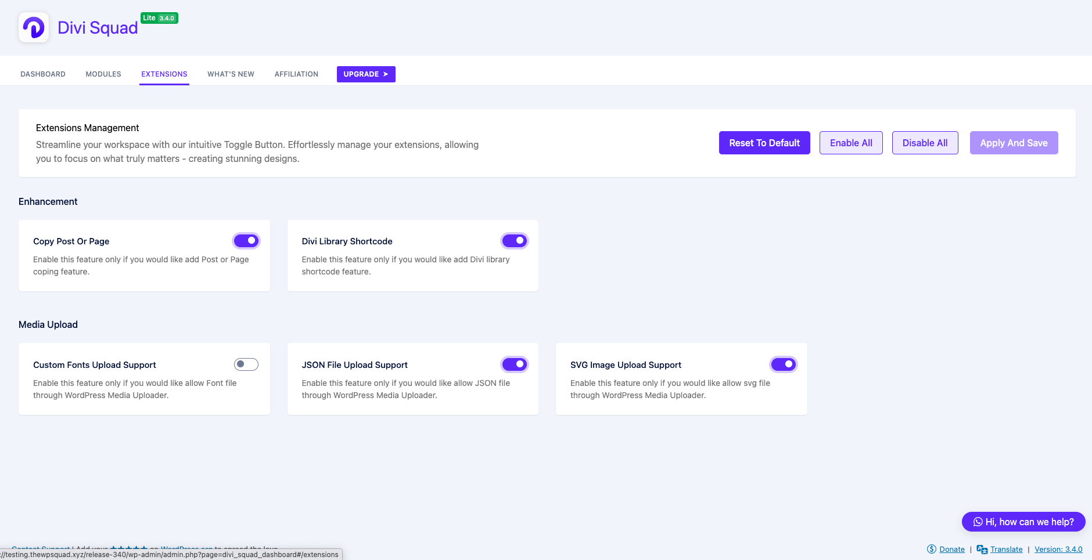This screenshot has height=560, width=1092.
Task: Click the Extensions Management heading
Action: pyautogui.click(x=87, y=128)
